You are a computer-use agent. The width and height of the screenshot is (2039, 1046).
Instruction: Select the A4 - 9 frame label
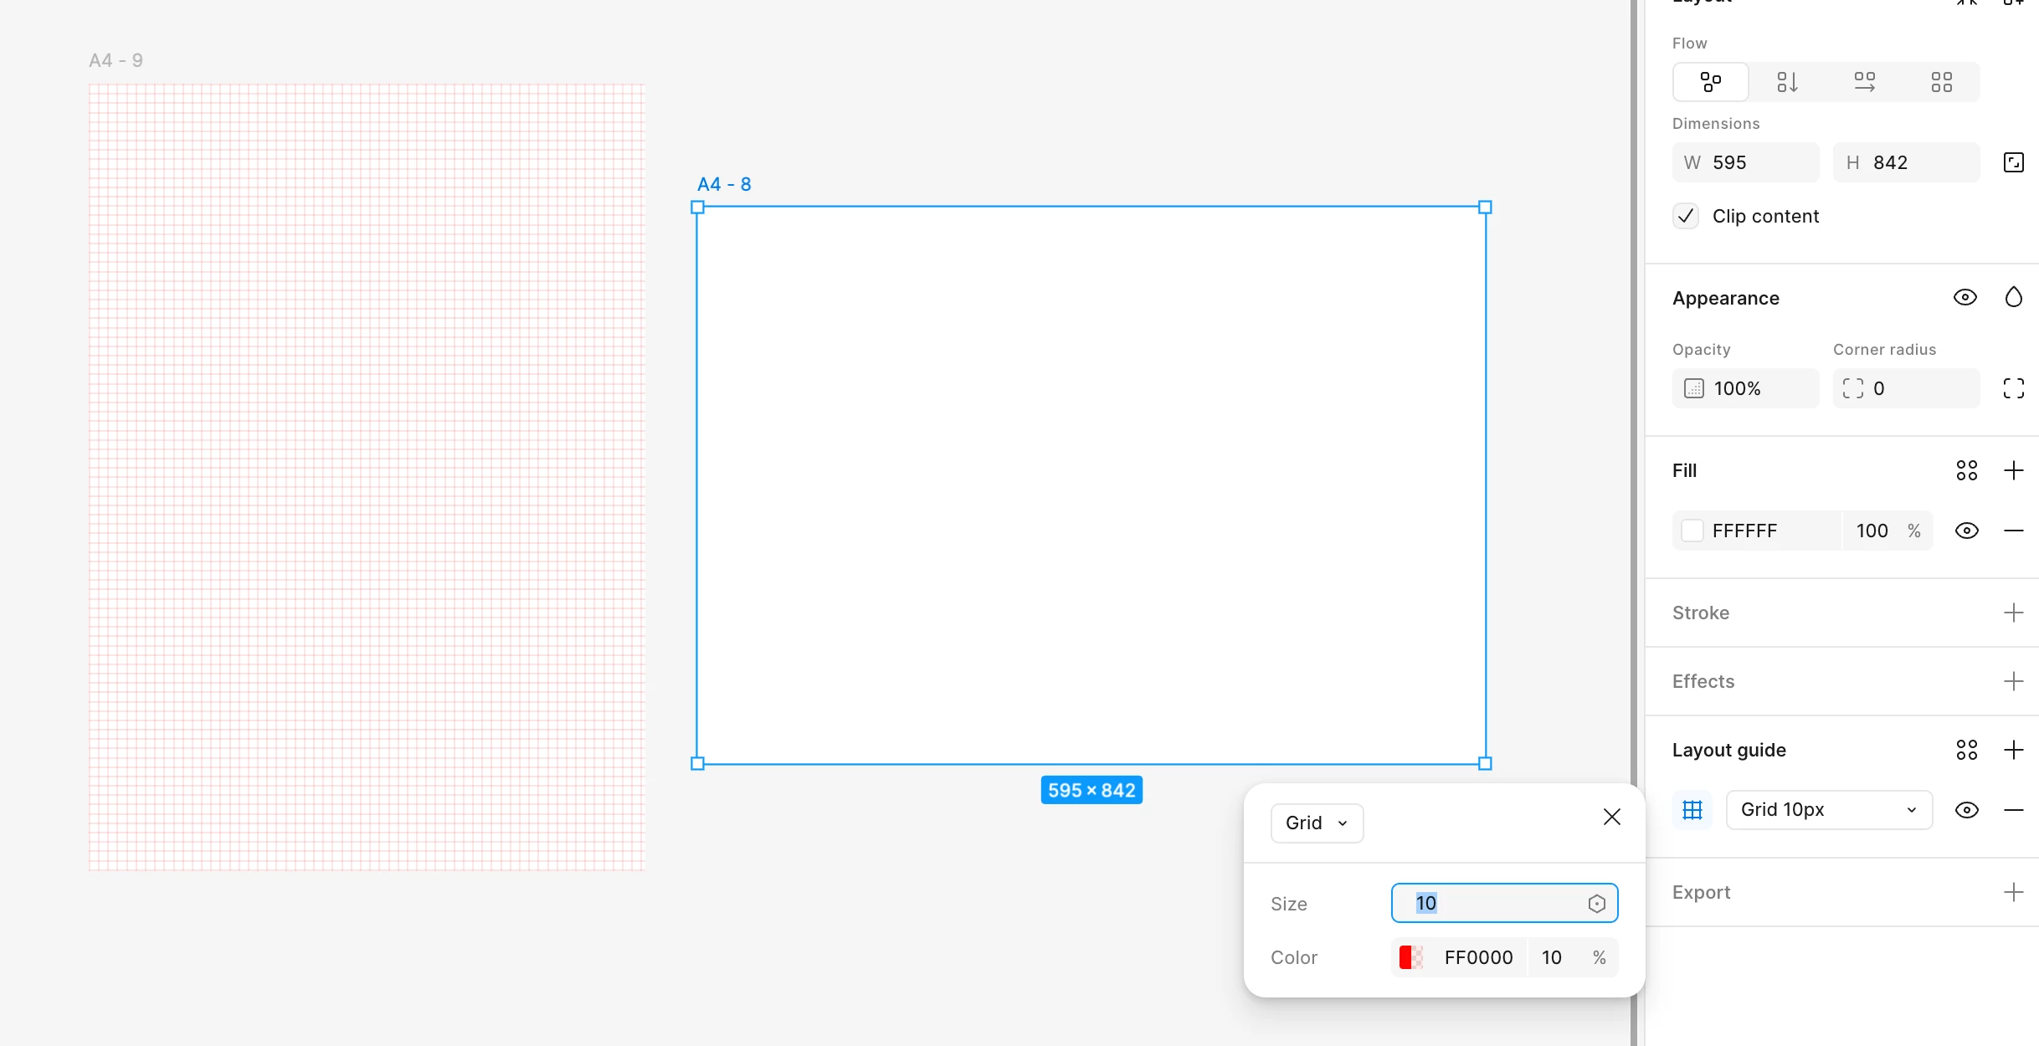coord(116,60)
